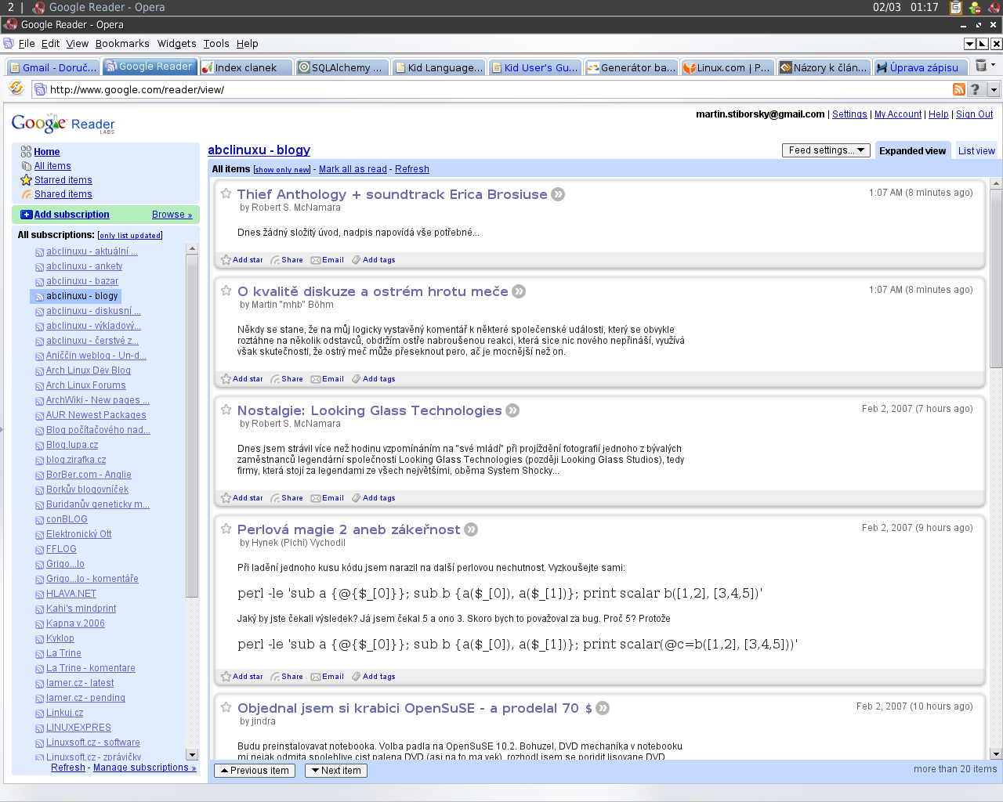Screen dimensions: 1003x802
Task: Share the O kvalitě diskuze item
Action: [x=287, y=379]
